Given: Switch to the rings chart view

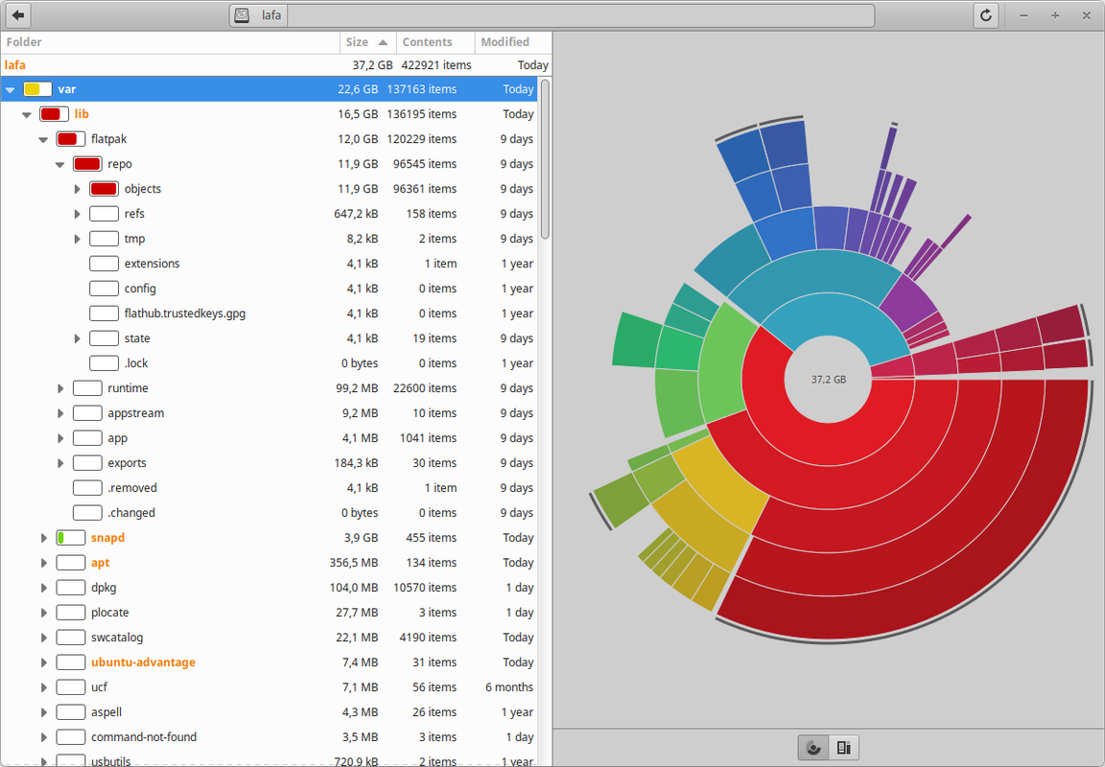Looking at the screenshot, I should pyautogui.click(x=813, y=747).
